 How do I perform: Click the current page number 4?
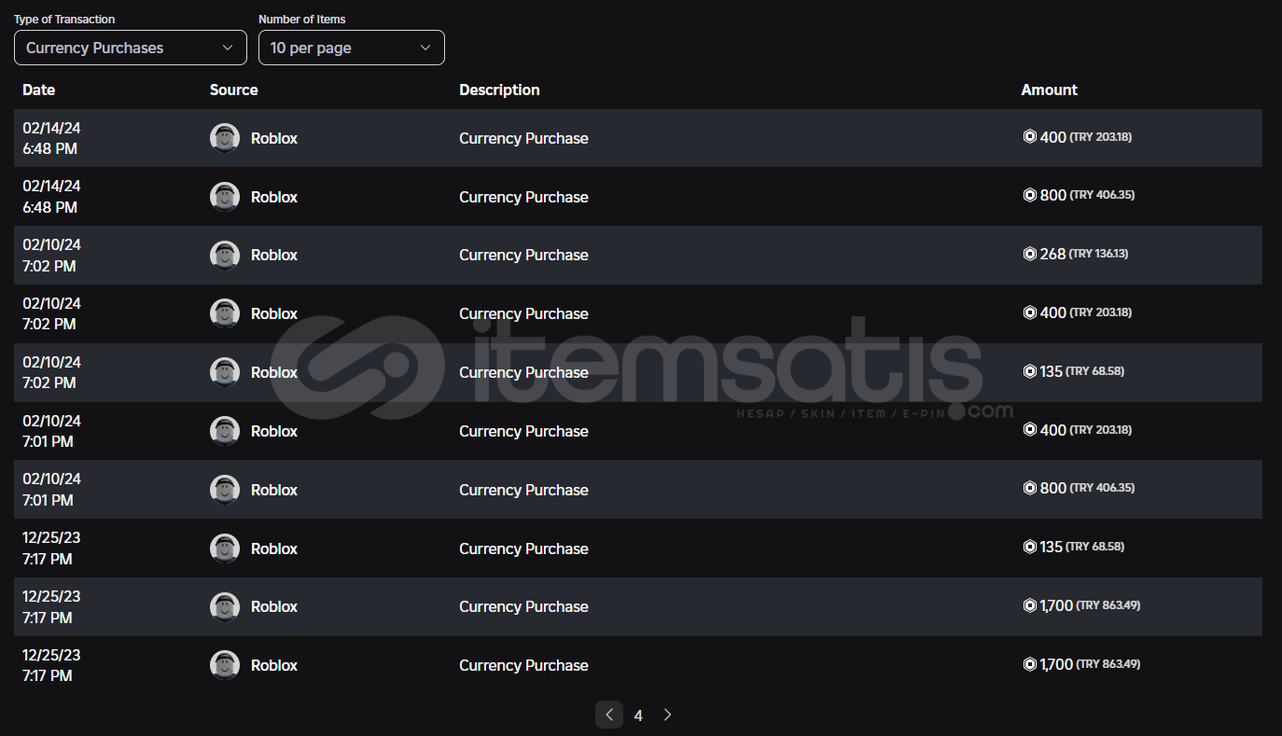638,715
